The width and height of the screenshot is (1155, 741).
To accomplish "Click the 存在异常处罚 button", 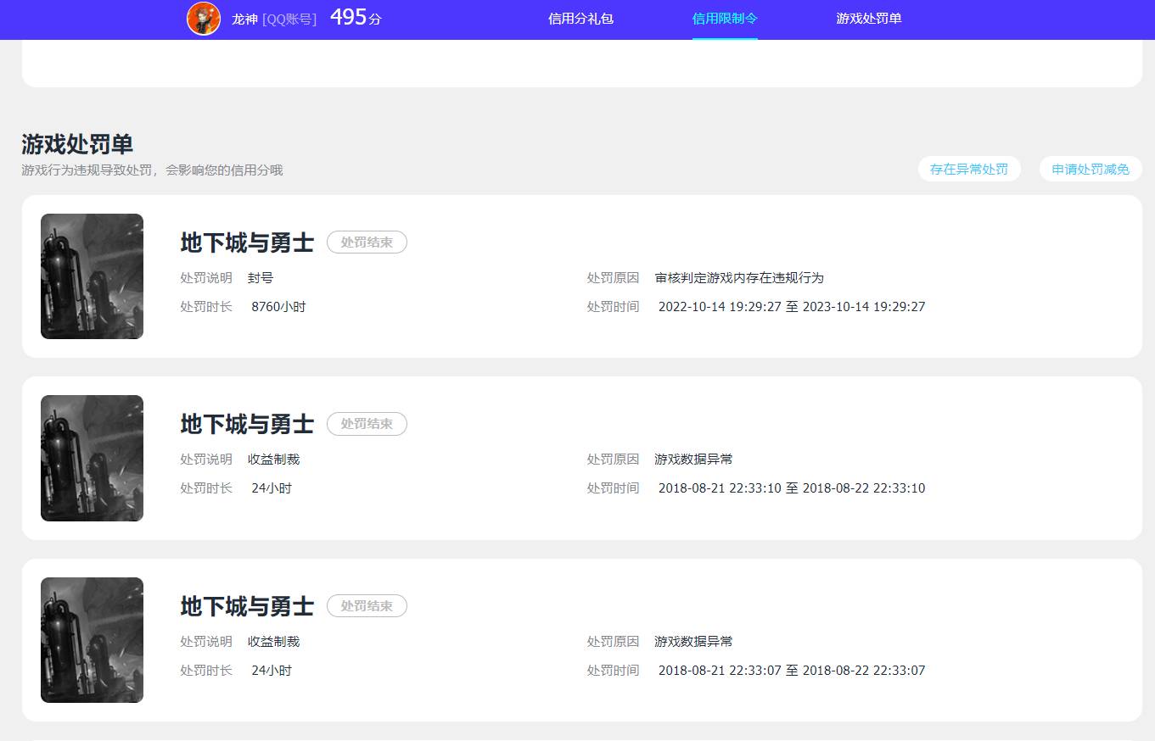I will coord(969,169).
